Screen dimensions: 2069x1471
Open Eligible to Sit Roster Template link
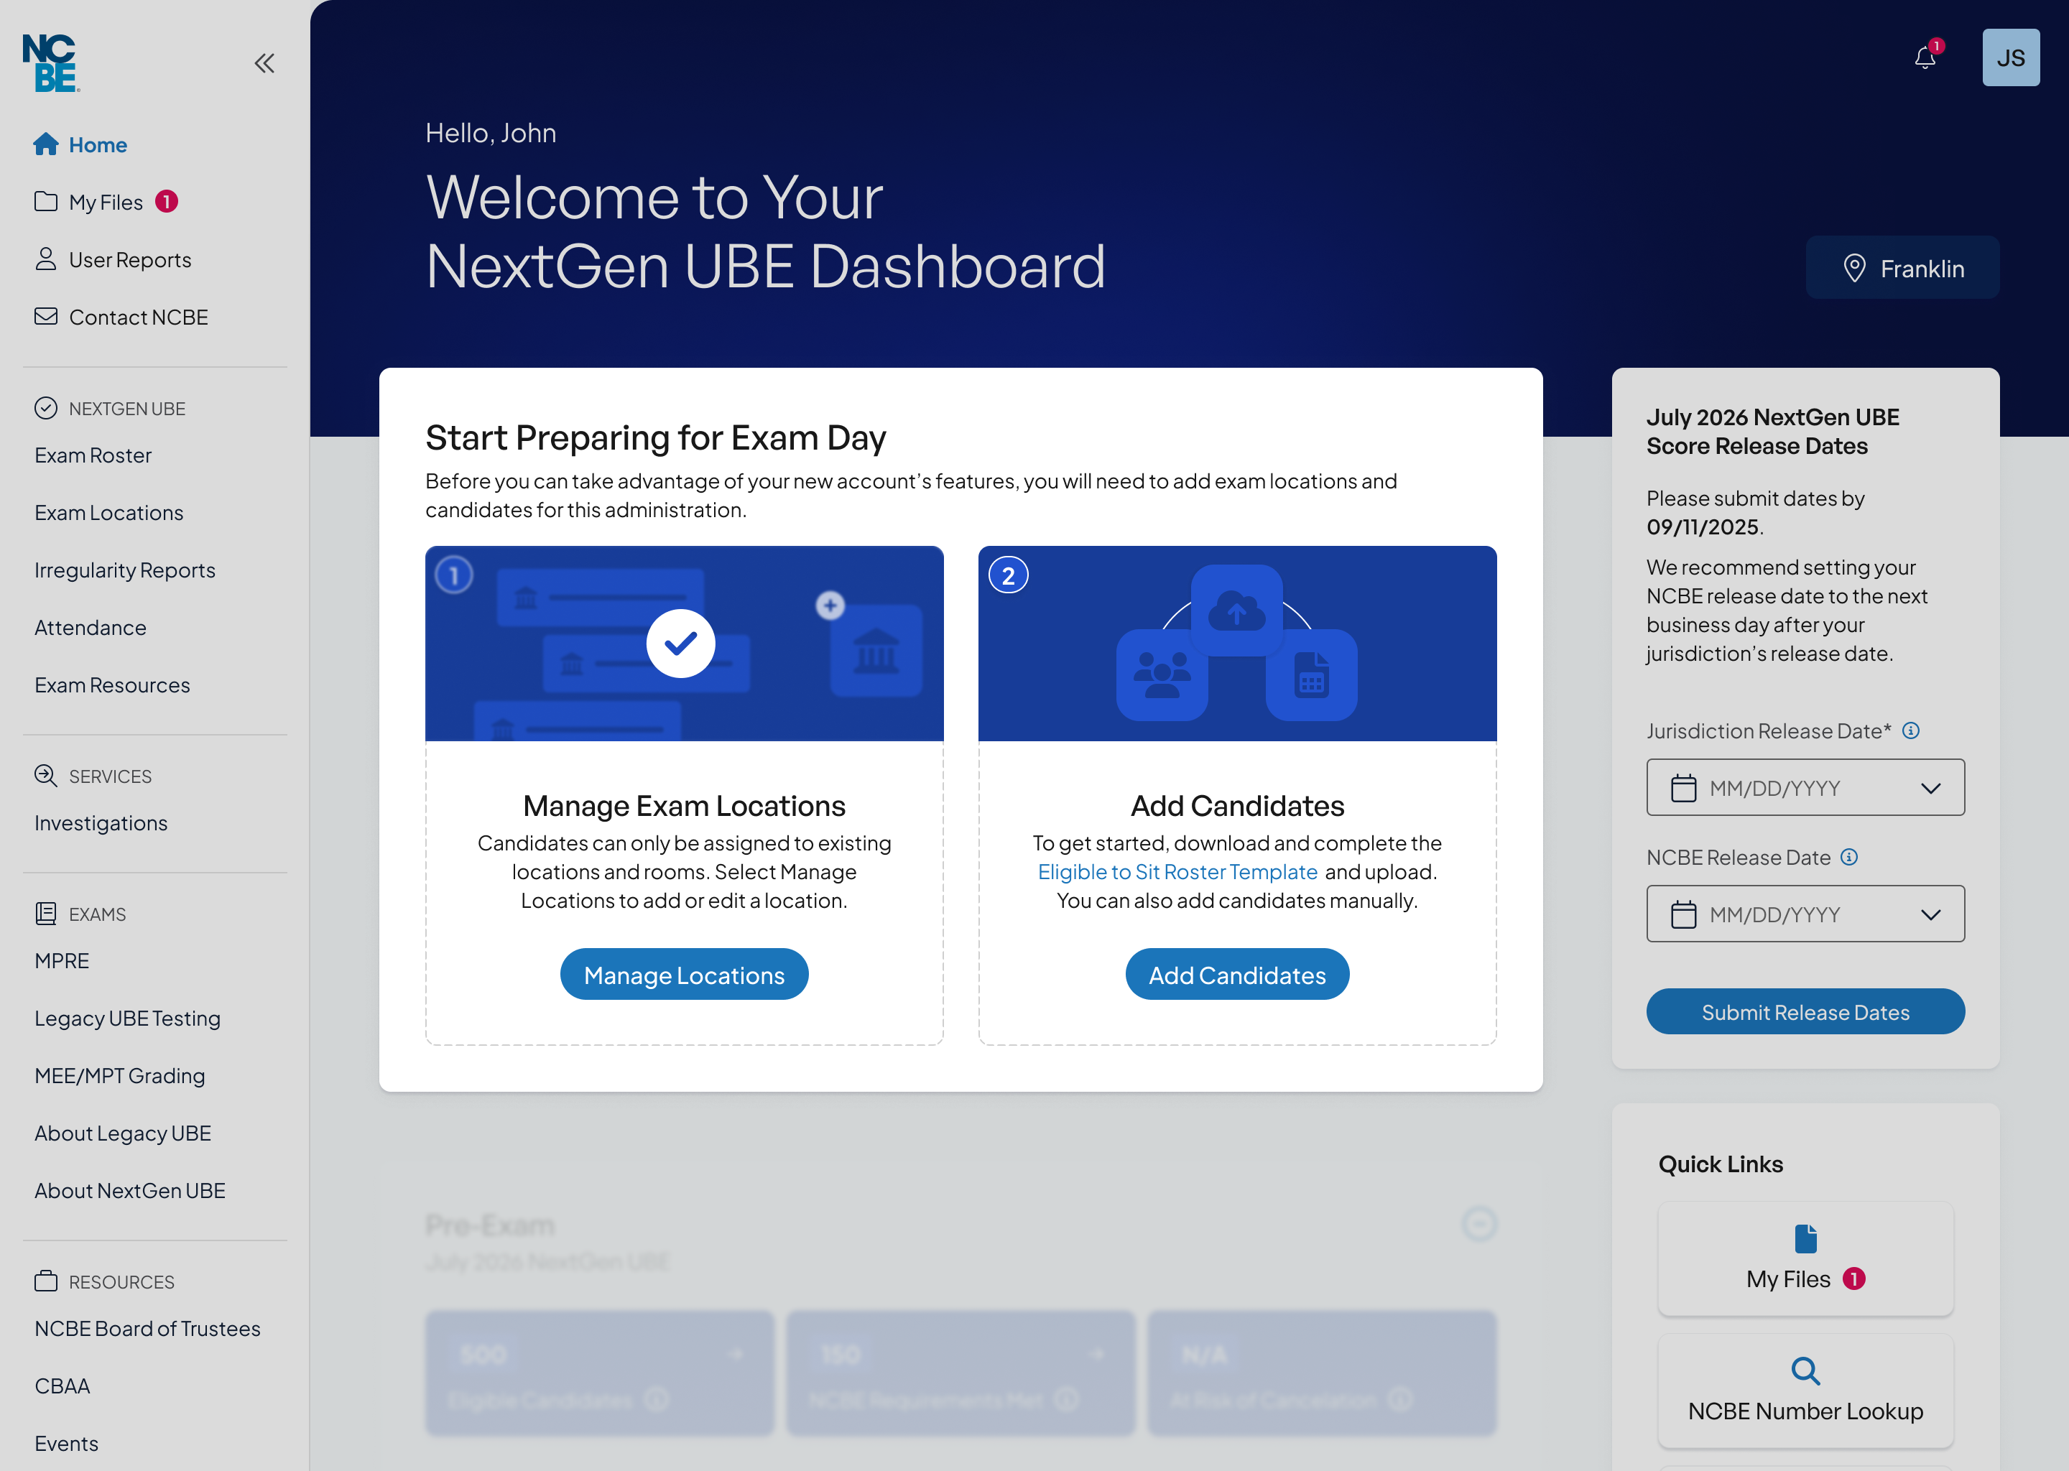click(1177, 872)
